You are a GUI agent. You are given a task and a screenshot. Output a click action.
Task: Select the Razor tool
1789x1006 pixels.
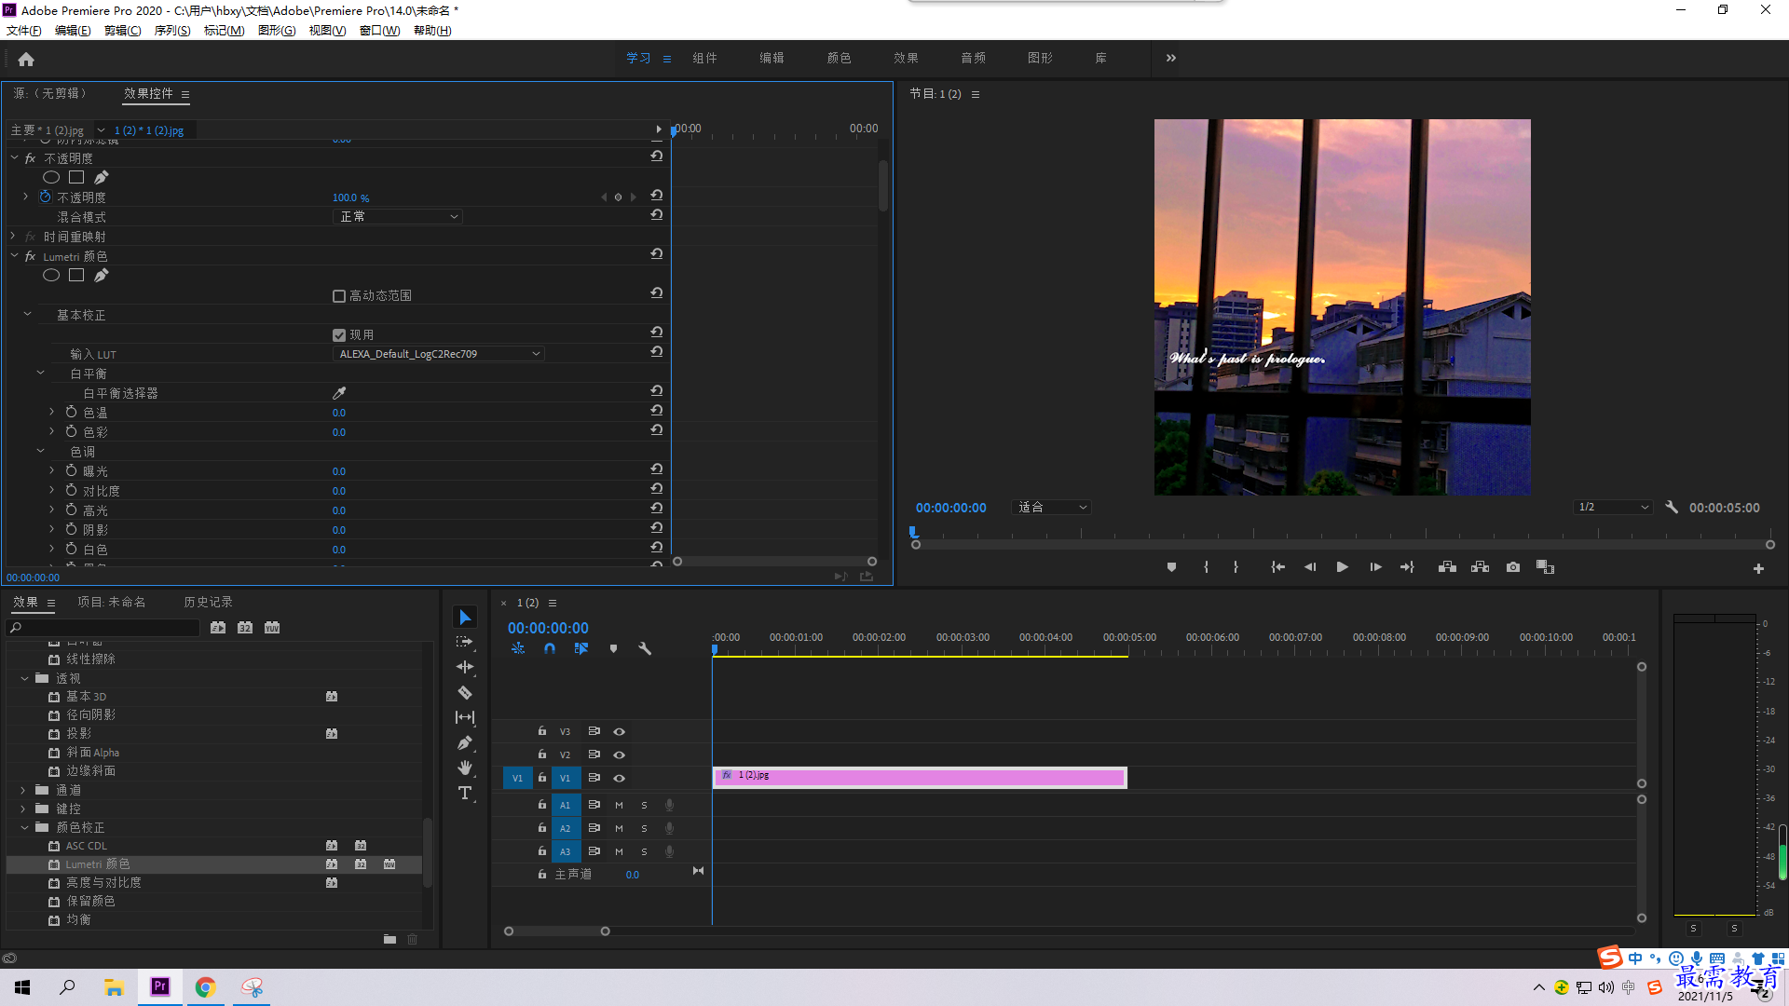(x=465, y=692)
